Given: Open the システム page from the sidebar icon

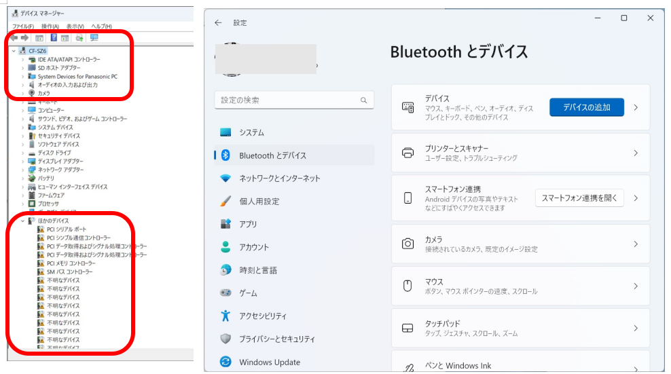Looking at the screenshot, I should tap(225, 132).
